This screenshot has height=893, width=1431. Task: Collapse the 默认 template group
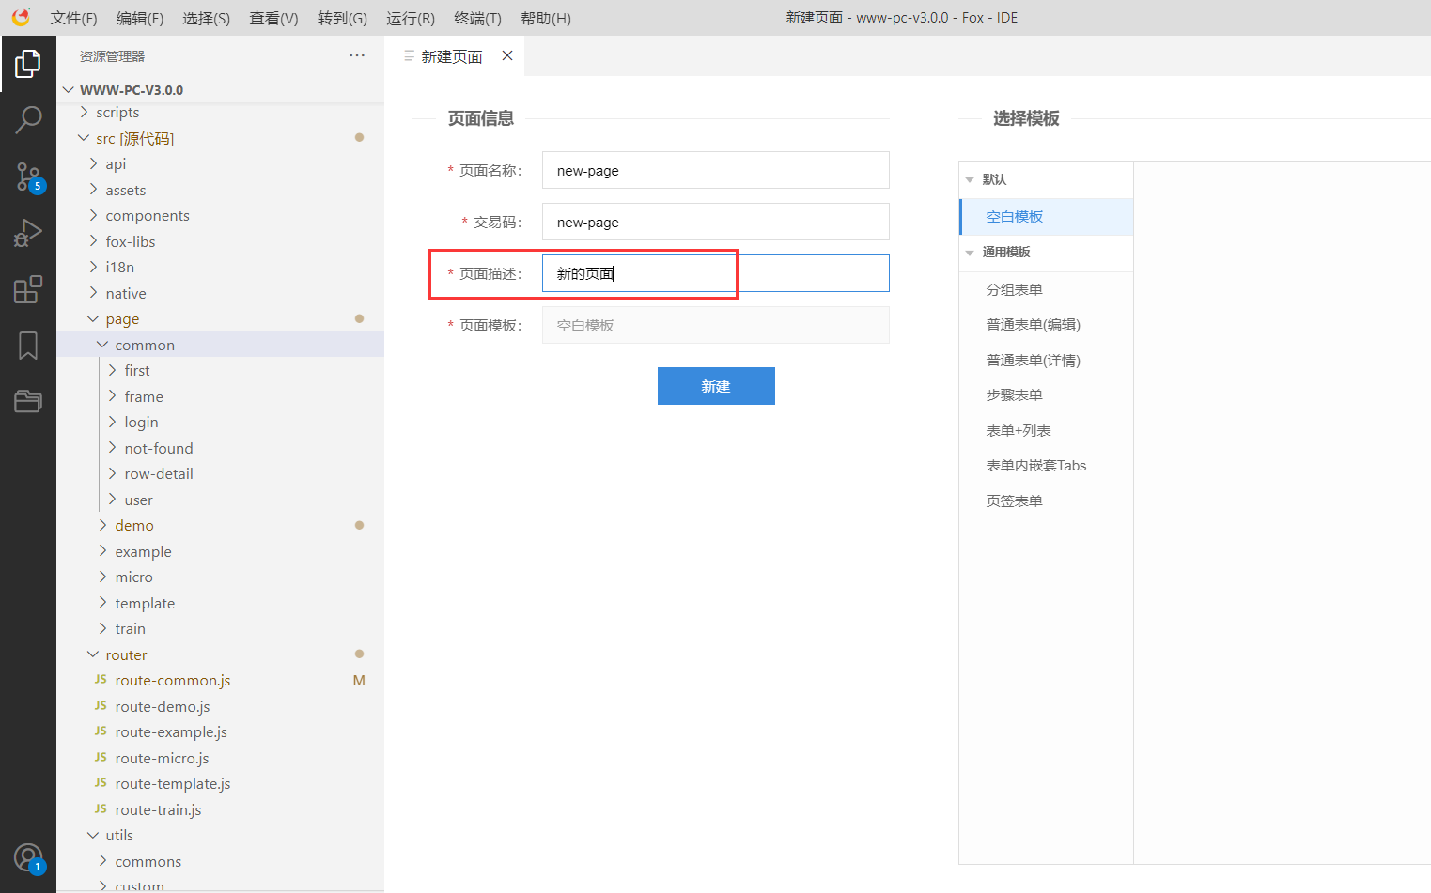point(970,179)
